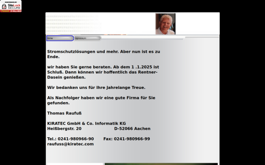
Task: Click the text 'Thomas Raufuß'
Action: tap(64, 114)
